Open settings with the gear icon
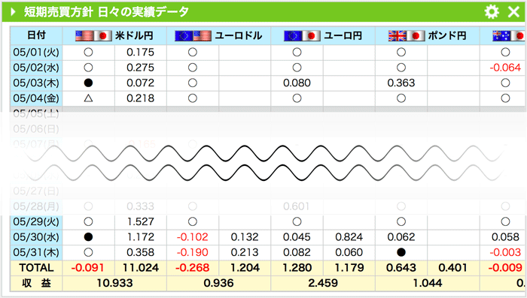The width and height of the screenshot is (527, 298). [x=492, y=12]
